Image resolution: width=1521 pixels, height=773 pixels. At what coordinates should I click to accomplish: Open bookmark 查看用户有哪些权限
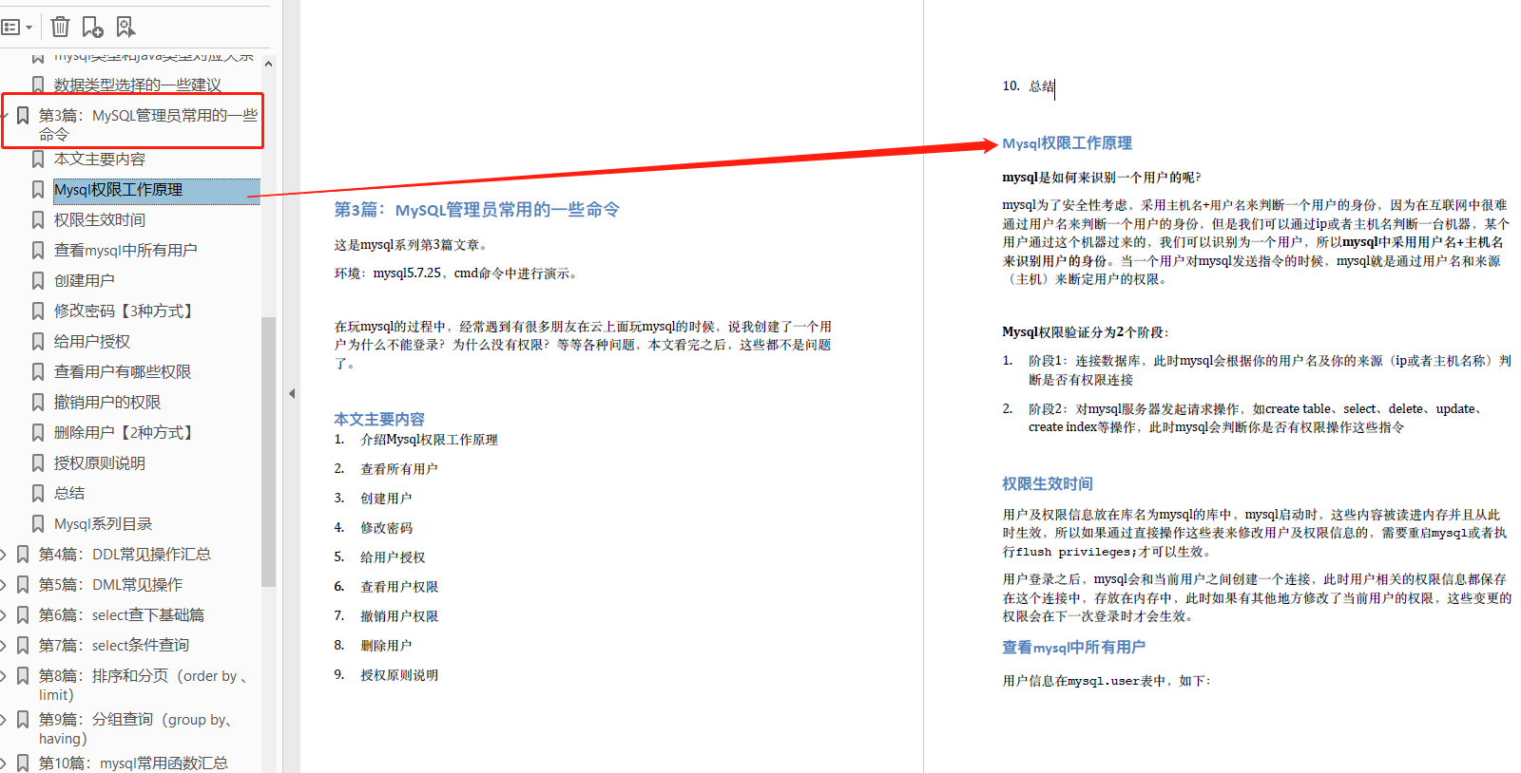123,372
